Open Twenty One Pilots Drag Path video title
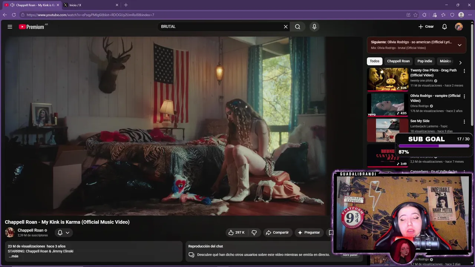 coord(433,73)
